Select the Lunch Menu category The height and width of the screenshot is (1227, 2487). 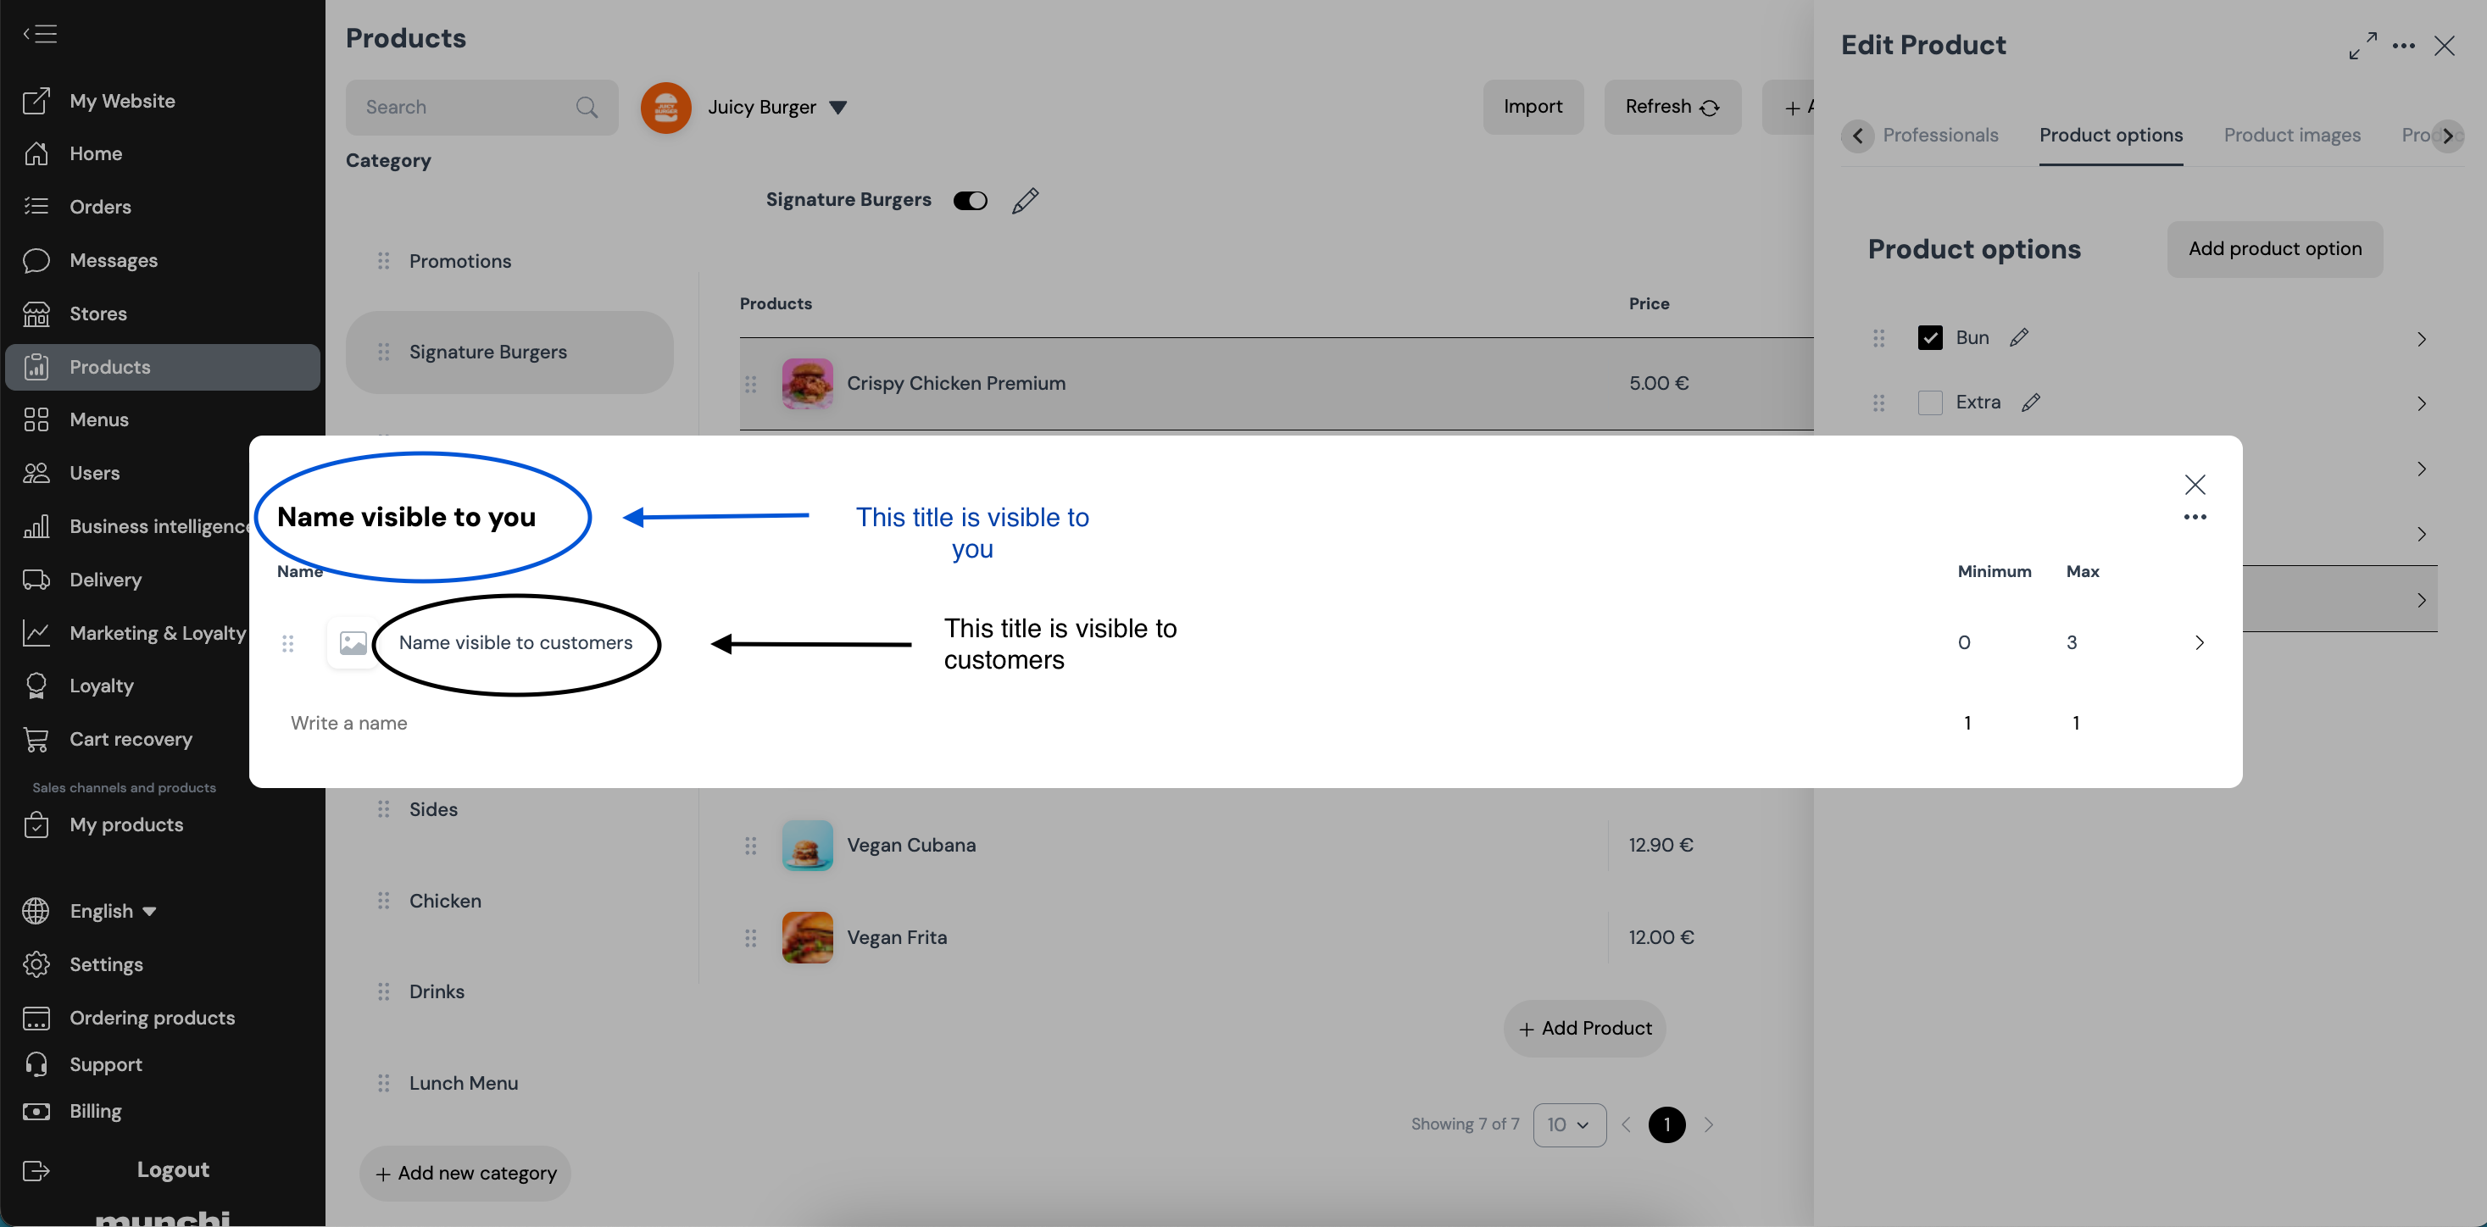[463, 1082]
